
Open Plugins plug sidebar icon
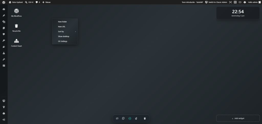coord(4,47)
